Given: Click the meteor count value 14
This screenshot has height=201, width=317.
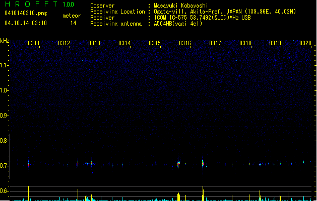Looking at the screenshot, I should pos(74,23).
